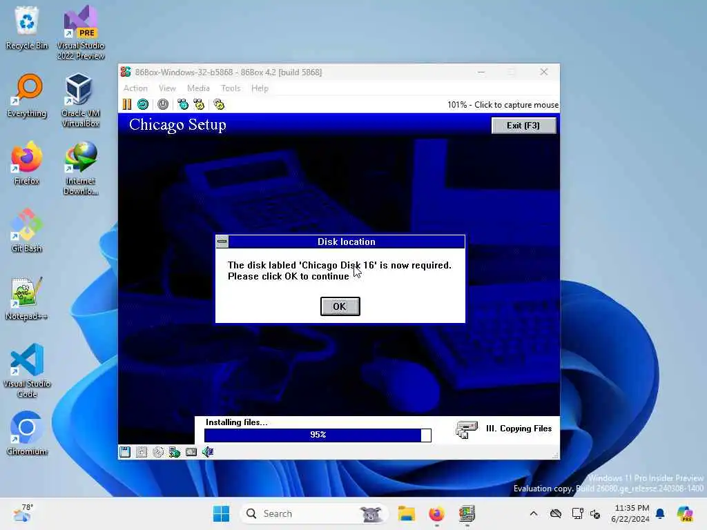Click the muted volume tray icon
The image size is (707, 530).
click(595, 513)
